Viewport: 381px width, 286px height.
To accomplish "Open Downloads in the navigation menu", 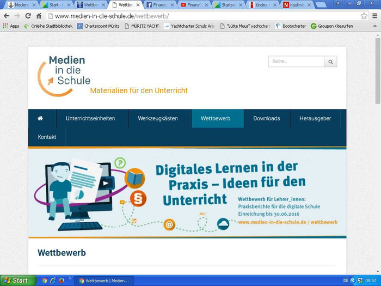I will click(x=267, y=118).
